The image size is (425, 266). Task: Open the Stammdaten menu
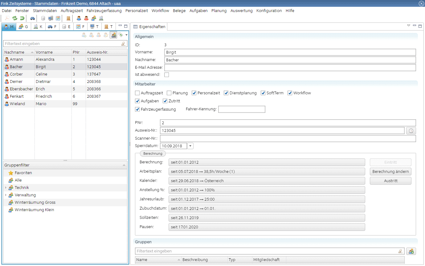45,10
